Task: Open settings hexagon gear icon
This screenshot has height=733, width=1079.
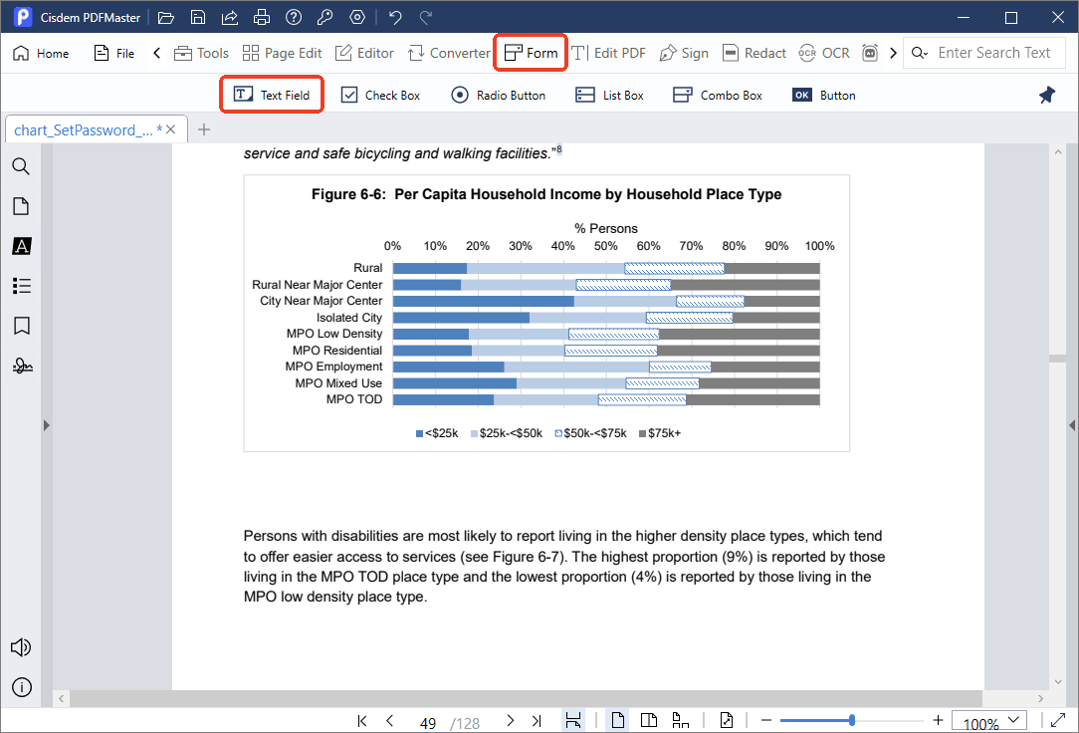Action: pyautogui.click(x=357, y=17)
